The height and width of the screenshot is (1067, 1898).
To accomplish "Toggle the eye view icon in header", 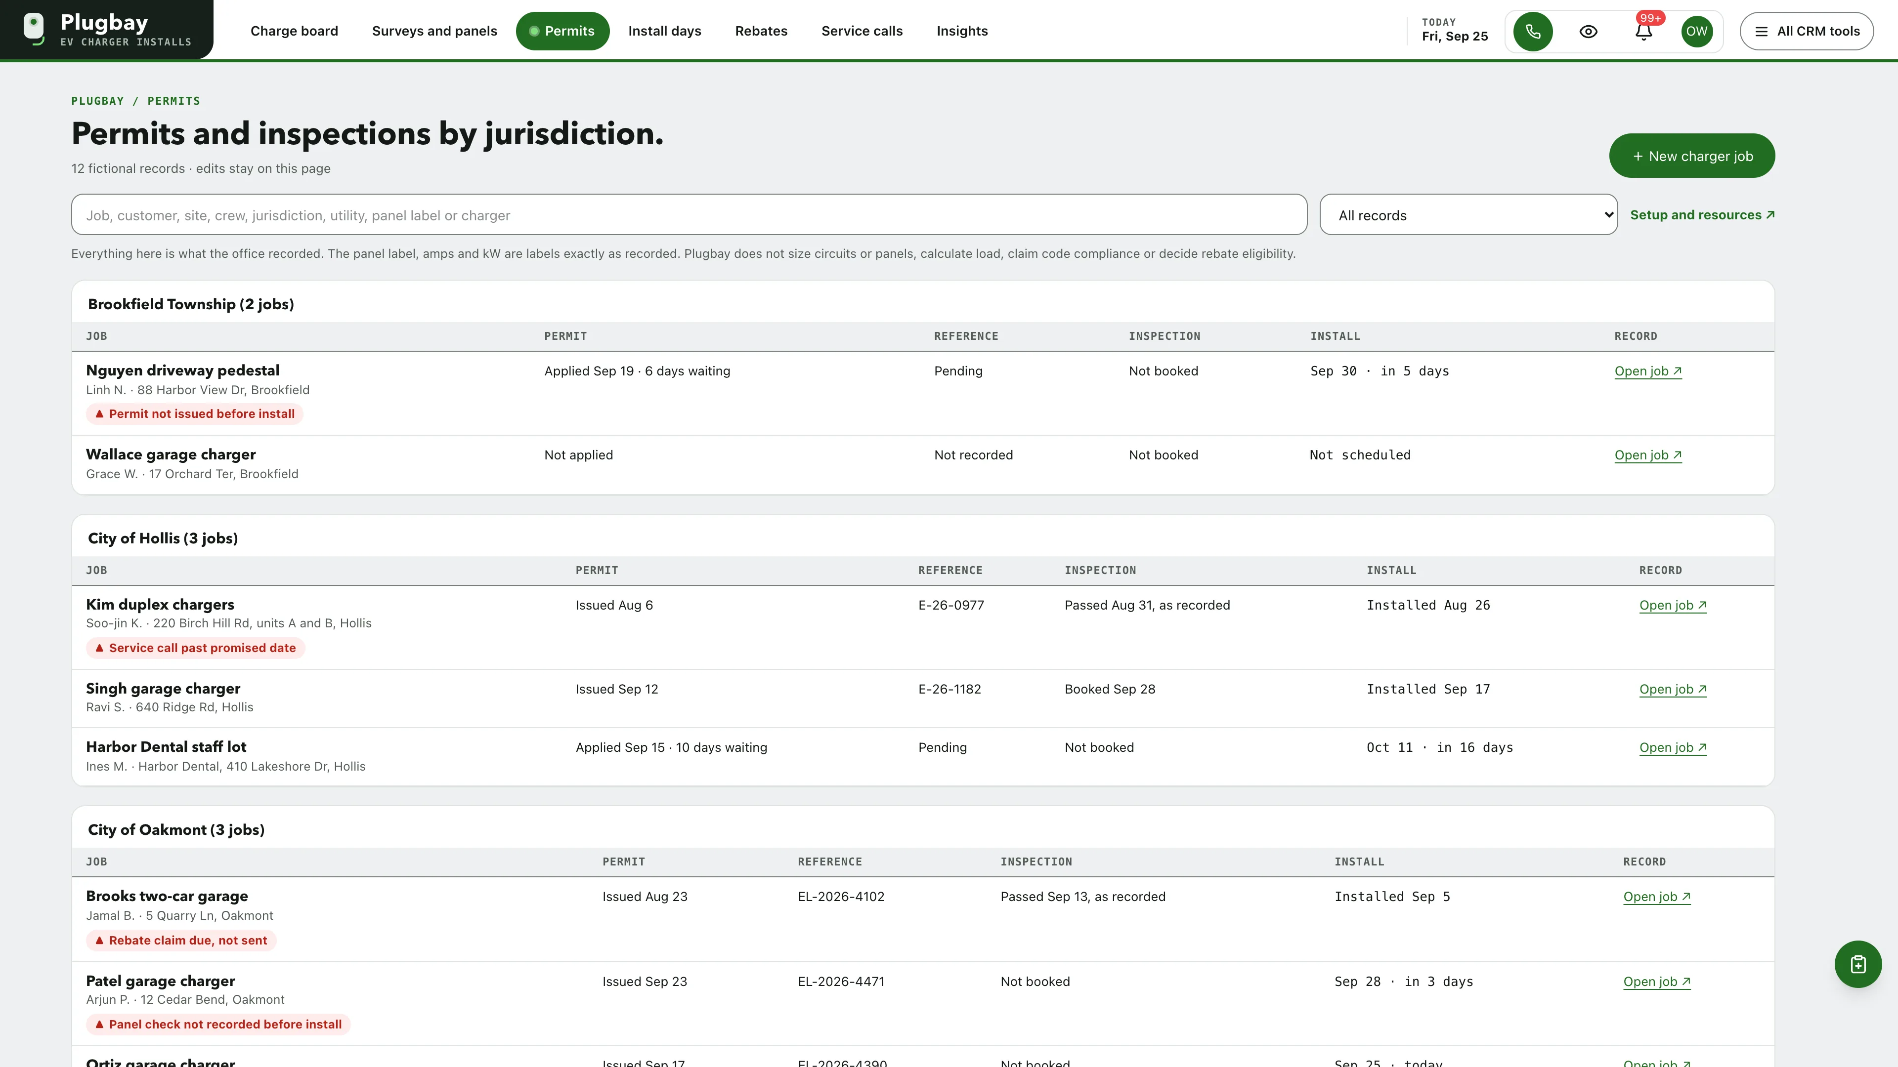I will click(x=1589, y=32).
